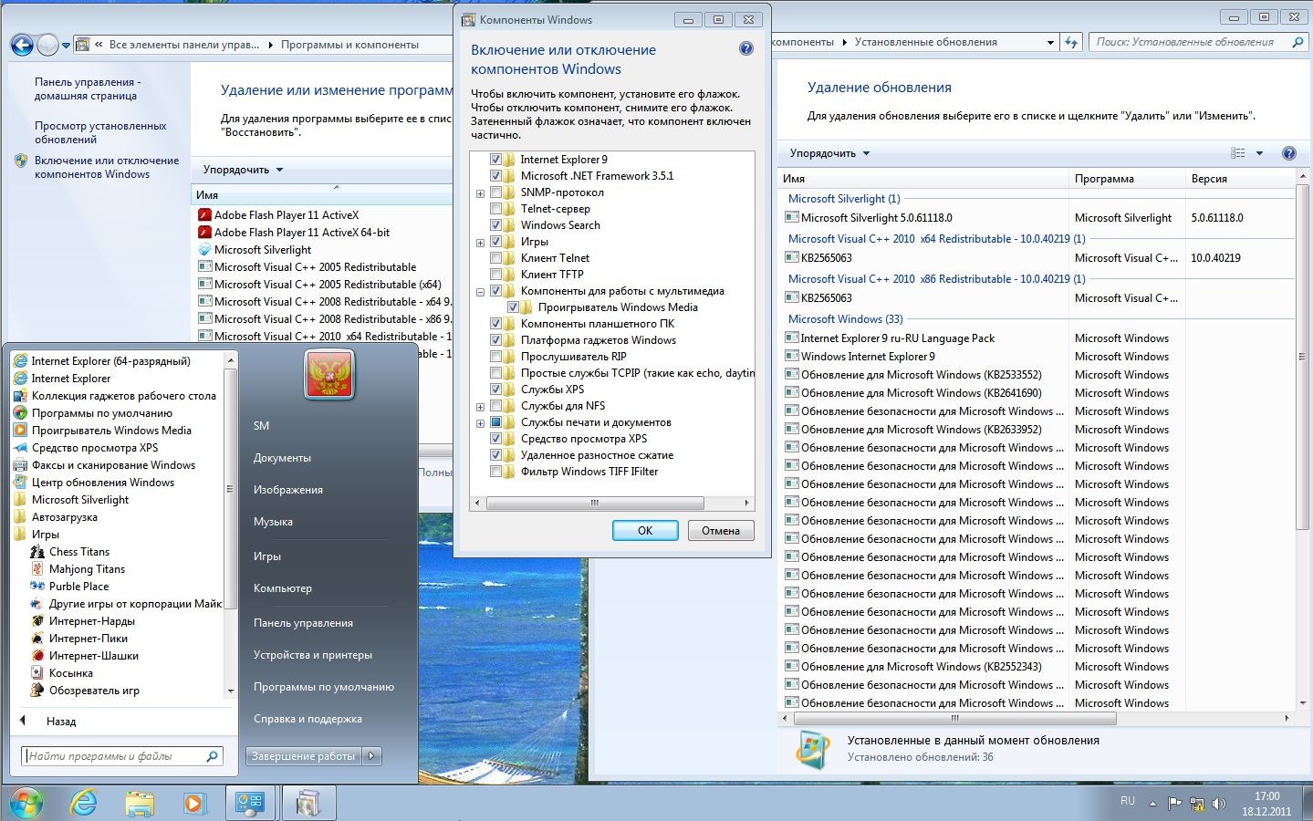Expand the SNMP-протокол tree node
Viewport: 1313px width, 821px height.
(x=480, y=193)
